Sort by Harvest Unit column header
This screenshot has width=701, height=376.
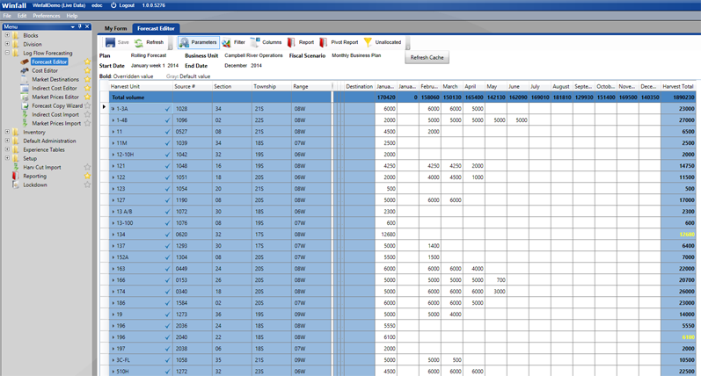(141, 87)
